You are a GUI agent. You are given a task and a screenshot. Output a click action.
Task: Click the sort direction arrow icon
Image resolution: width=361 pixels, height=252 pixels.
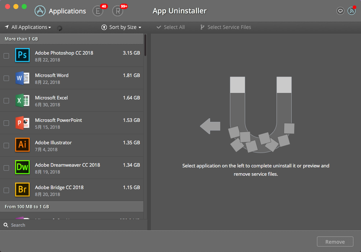pos(104,27)
